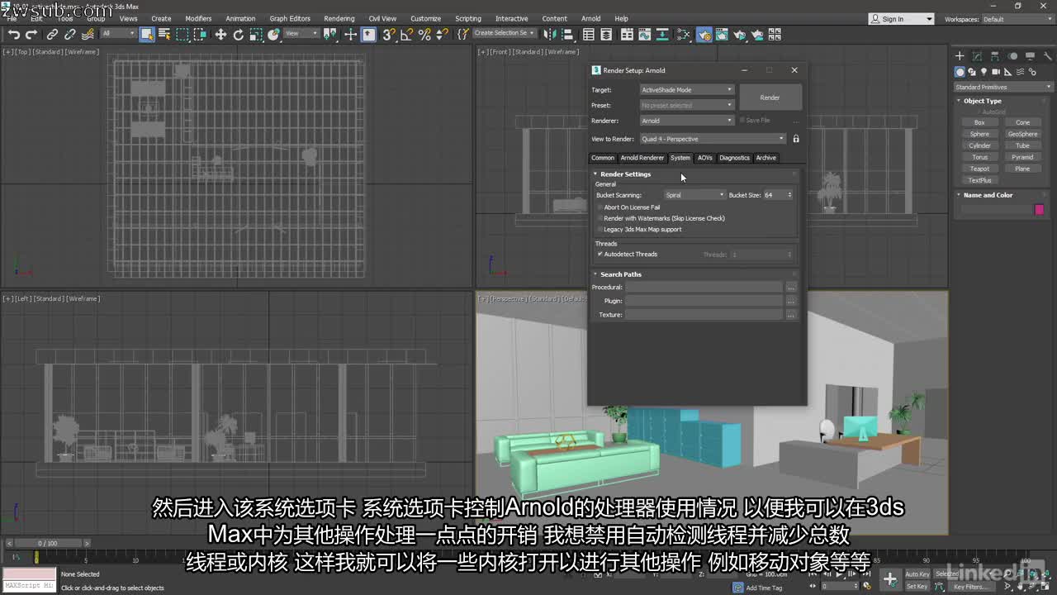Switch to the Archive tab
Image resolution: width=1057 pixels, height=595 pixels.
point(765,158)
